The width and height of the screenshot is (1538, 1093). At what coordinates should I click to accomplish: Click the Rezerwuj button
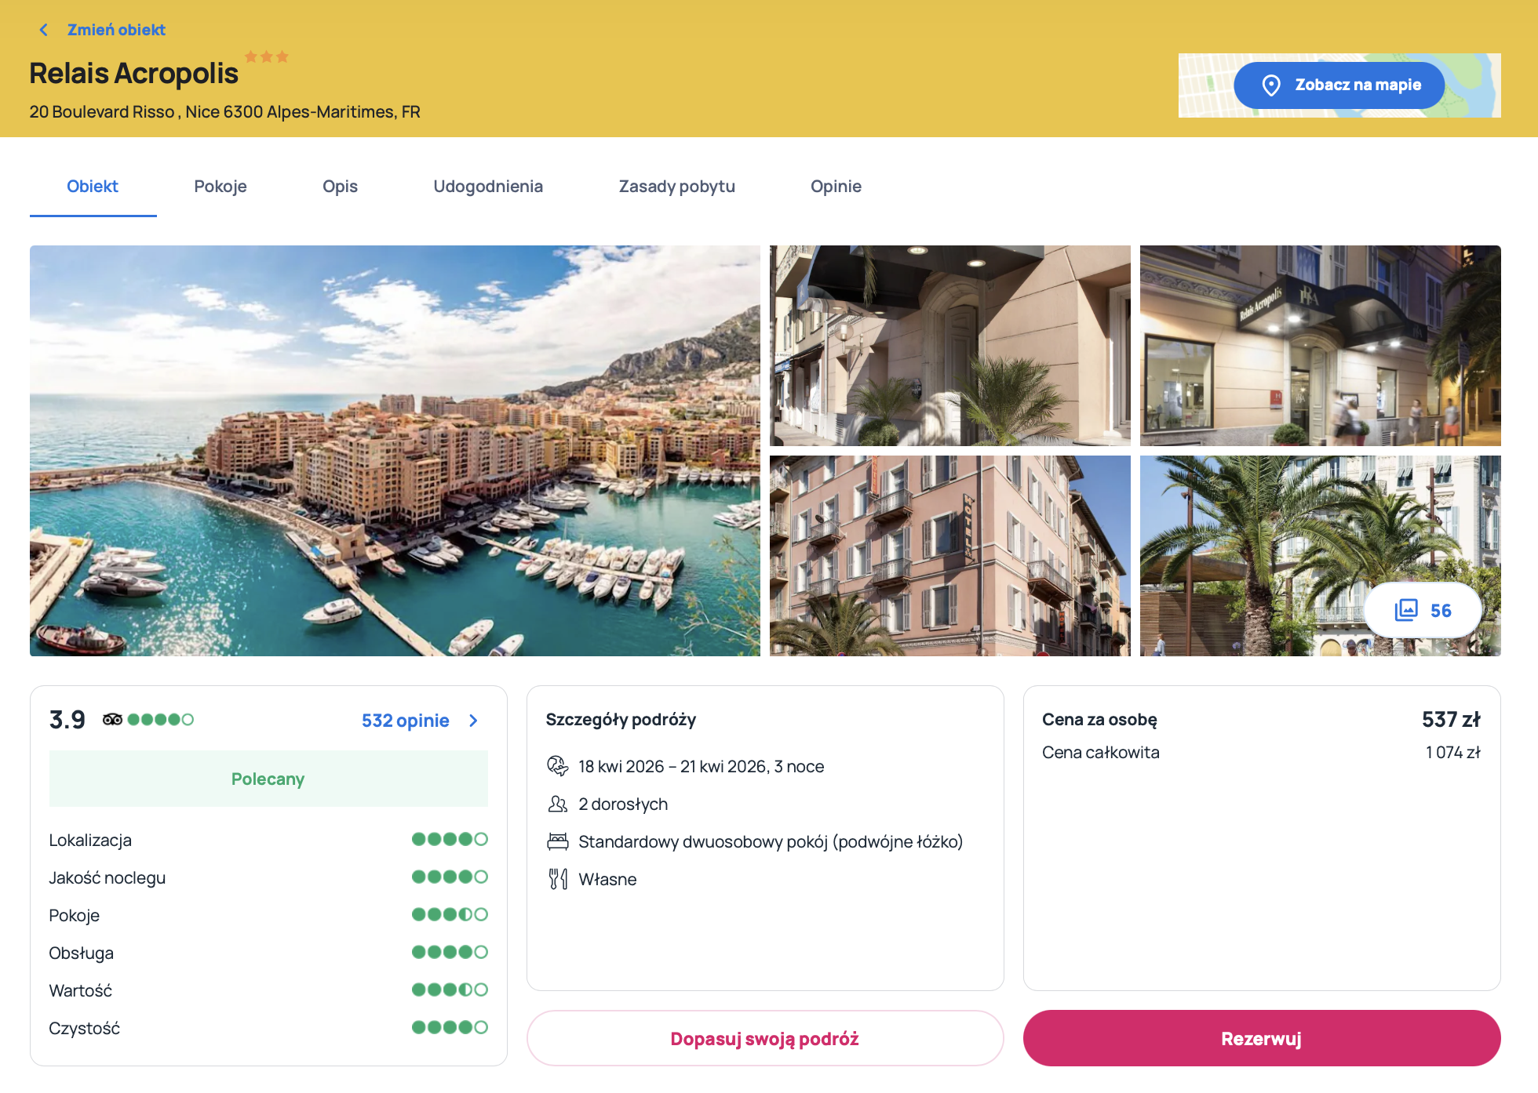click(x=1262, y=1038)
